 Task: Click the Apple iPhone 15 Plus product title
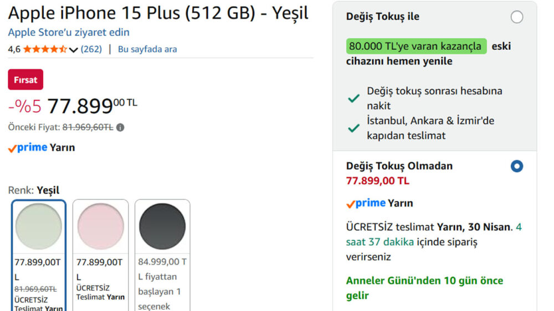[158, 13]
